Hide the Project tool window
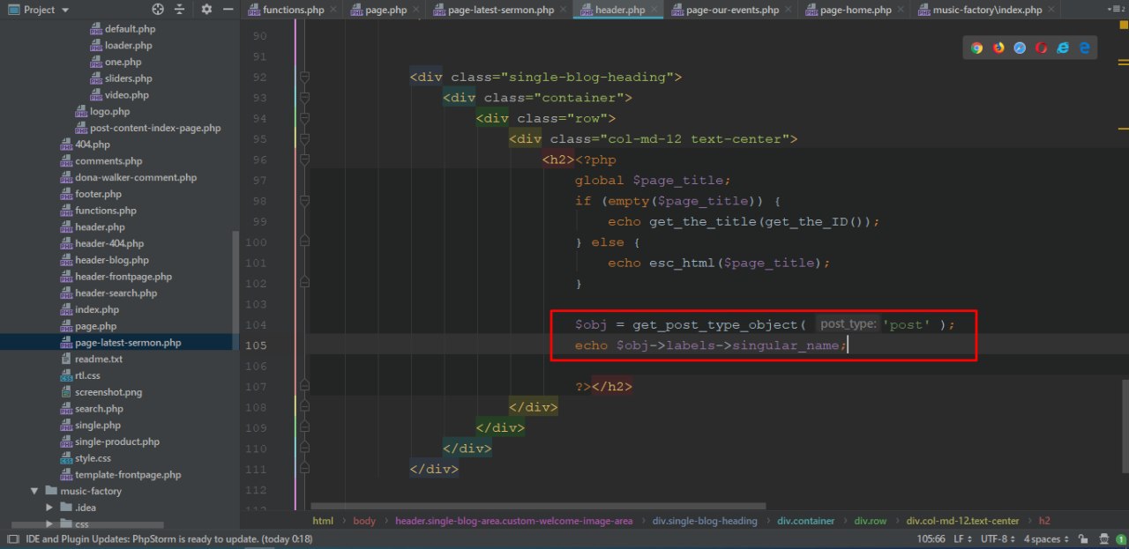 tap(228, 10)
